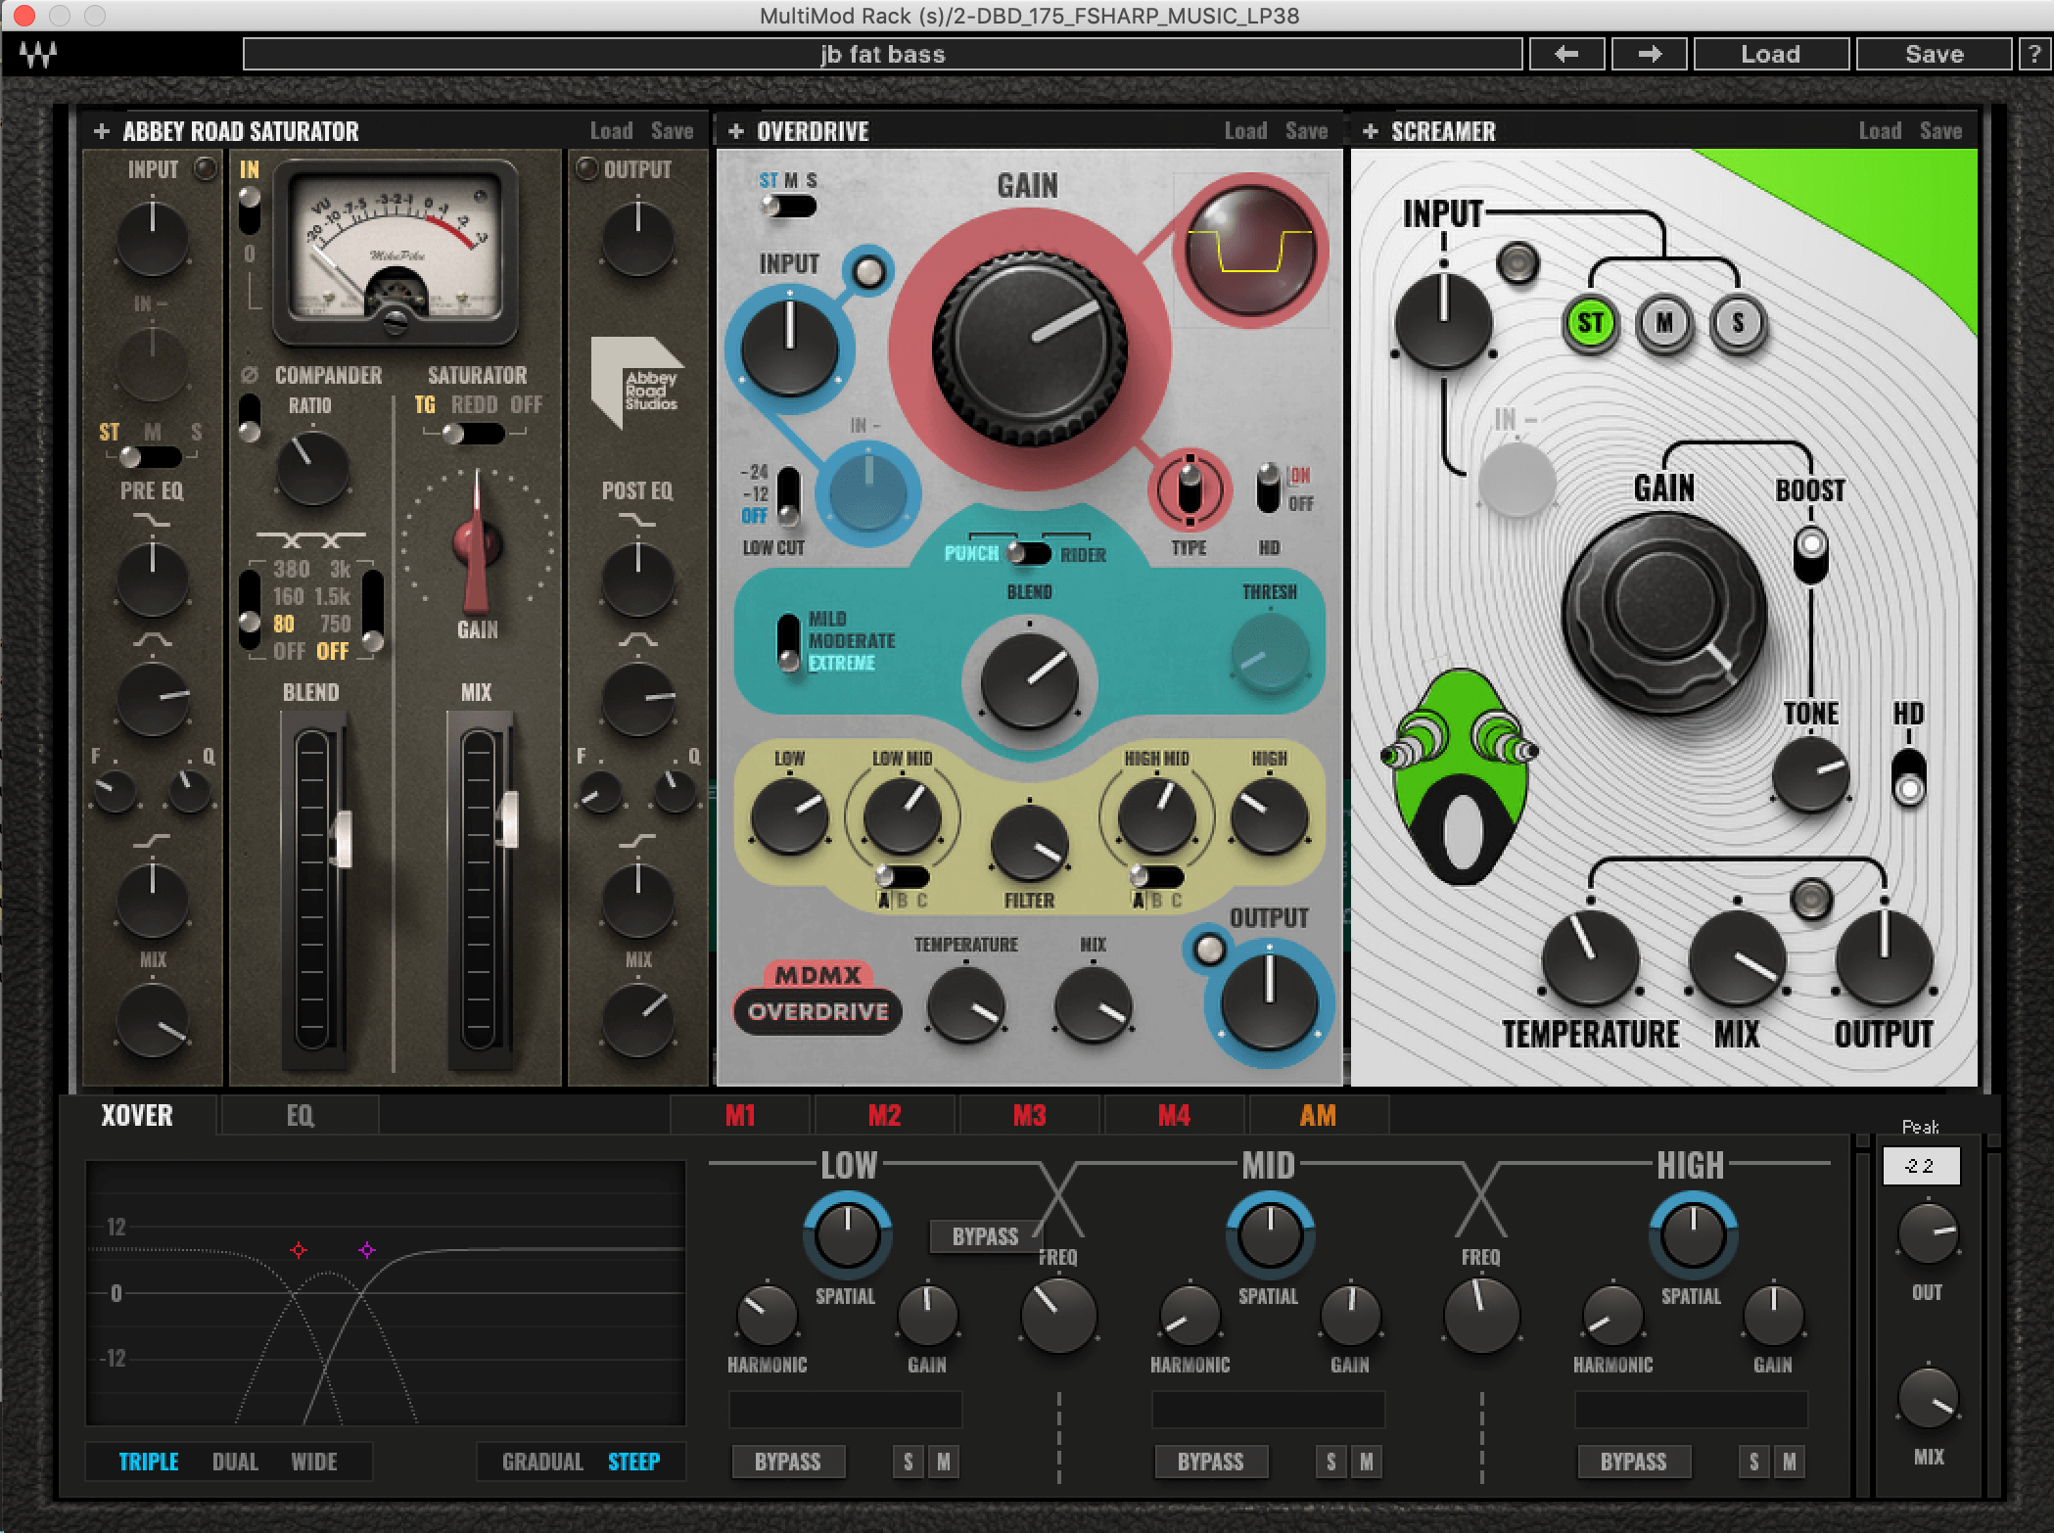Select ST mode in Screamer

click(x=1590, y=323)
